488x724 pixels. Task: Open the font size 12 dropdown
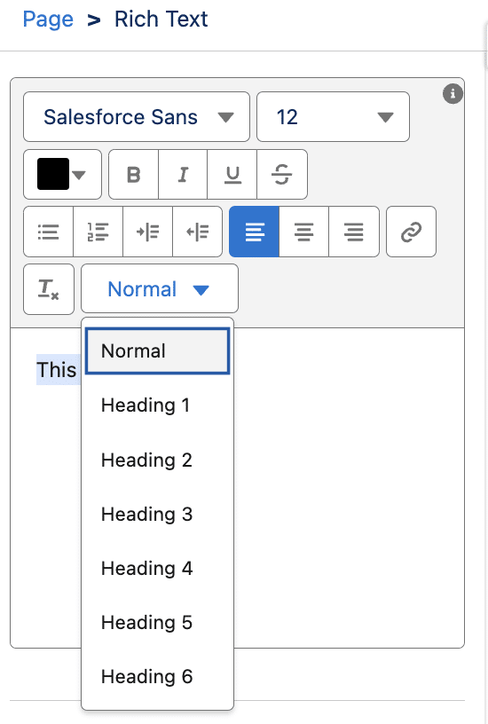pyautogui.click(x=333, y=117)
